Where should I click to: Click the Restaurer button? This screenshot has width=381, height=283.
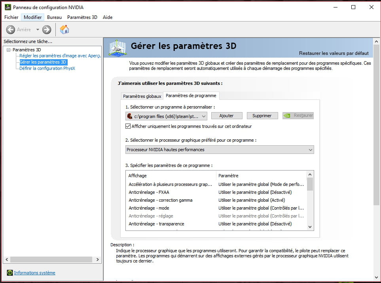298,115
